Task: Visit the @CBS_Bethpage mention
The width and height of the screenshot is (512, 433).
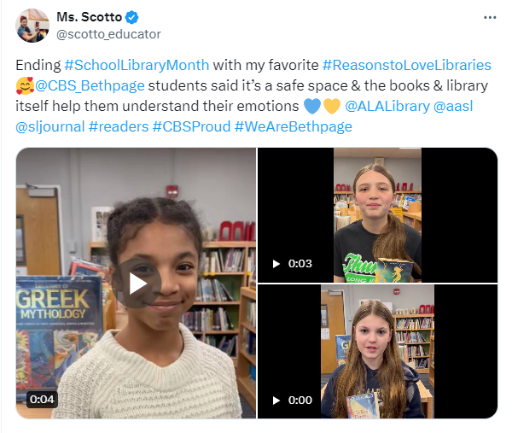Action: coord(90,85)
